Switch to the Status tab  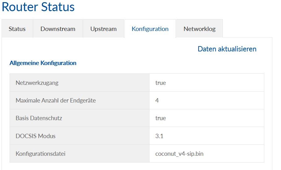(x=17, y=29)
